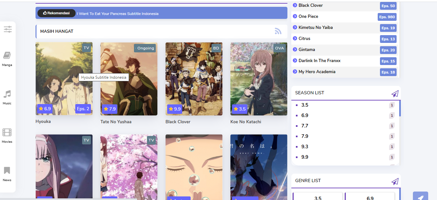Open Gintama in the episode list

307,49
